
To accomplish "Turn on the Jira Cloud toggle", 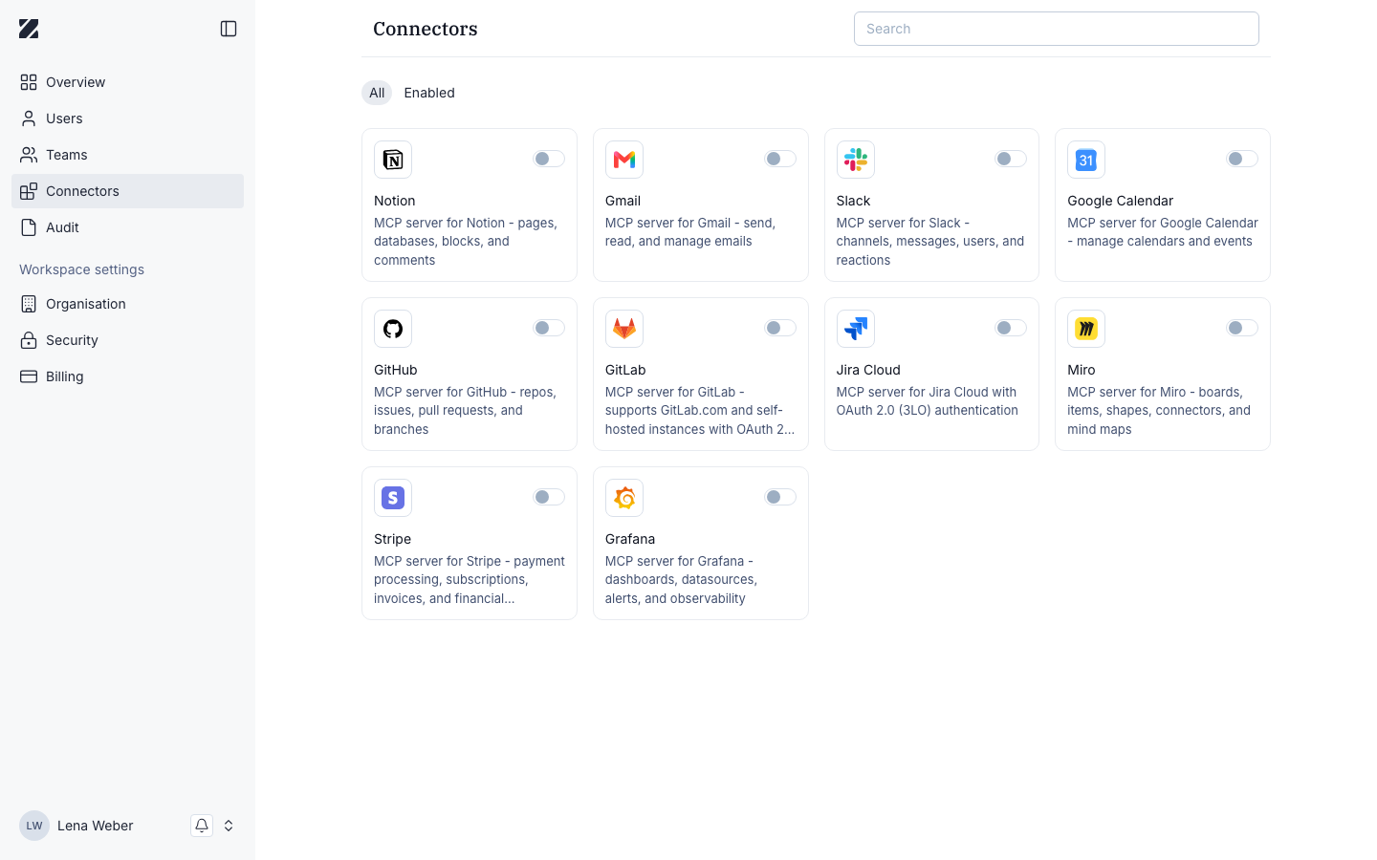I will pos(1011,328).
